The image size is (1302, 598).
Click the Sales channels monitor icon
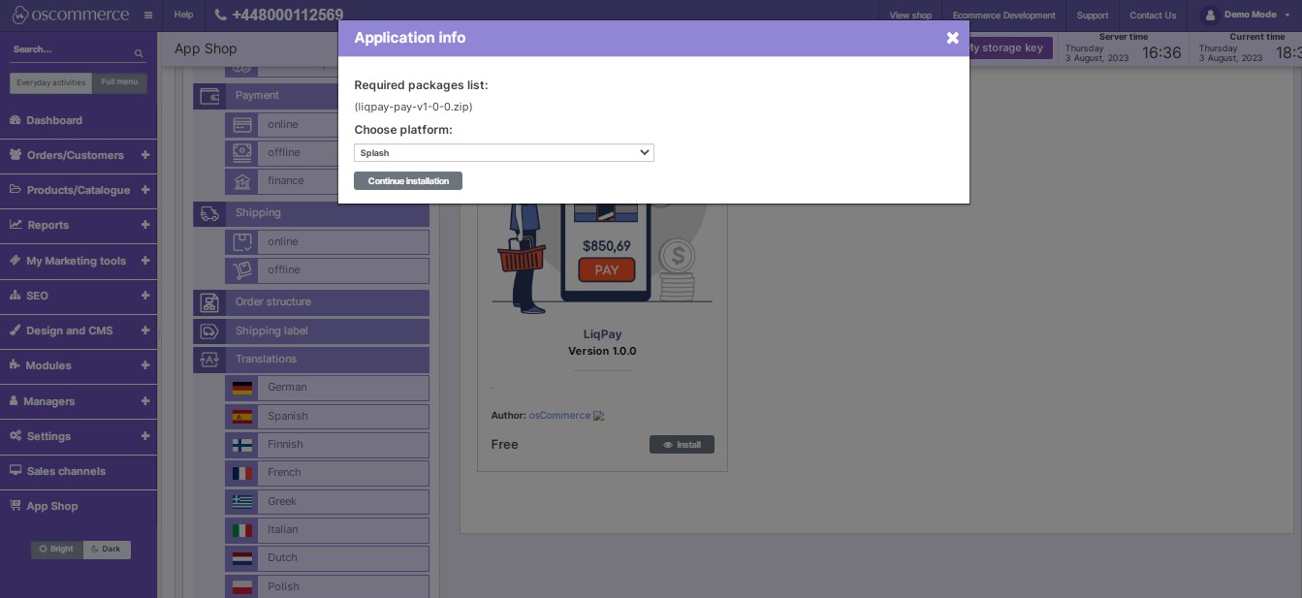point(16,471)
